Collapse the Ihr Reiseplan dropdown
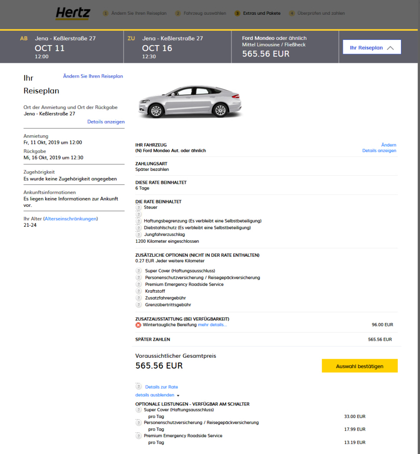The height and width of the screenshot is (454, 420). (371, 48)
